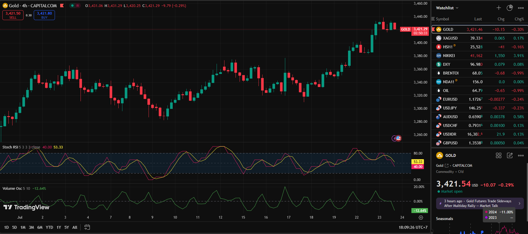Click the SELL 3,421.50 button
Image resolution: width=528 pixels, height=234 pixels.
(x=13, y=15)
